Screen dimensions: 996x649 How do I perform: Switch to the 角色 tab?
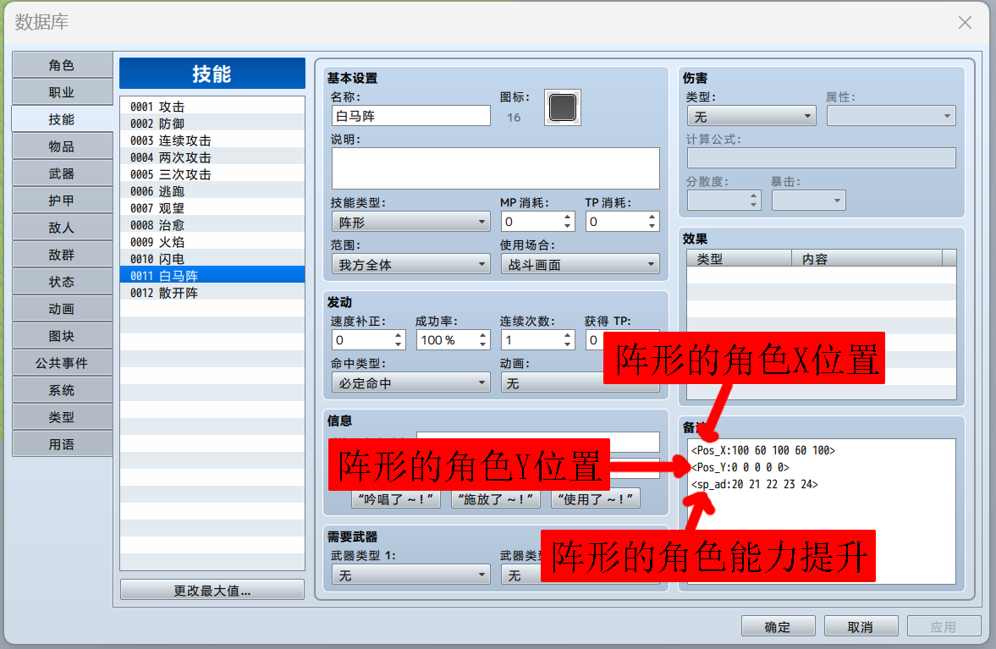(63, 65)
